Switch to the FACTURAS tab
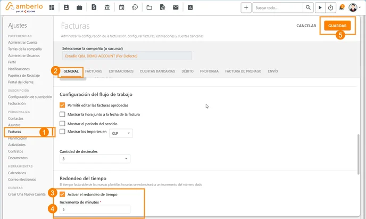Viewport: 366px width, 219px height. coord(94,71)
